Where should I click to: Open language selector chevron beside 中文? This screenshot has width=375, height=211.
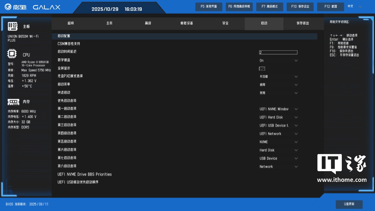[x=360, y=7]
